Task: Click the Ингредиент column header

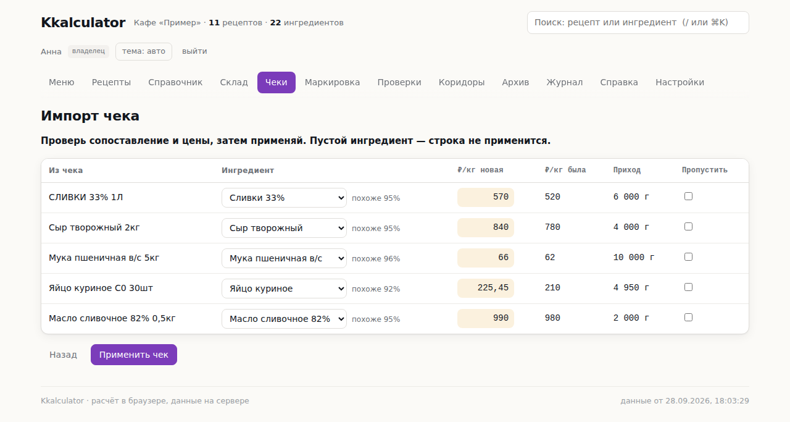Action: 248,170
